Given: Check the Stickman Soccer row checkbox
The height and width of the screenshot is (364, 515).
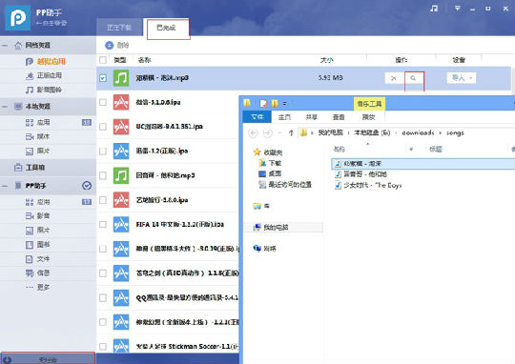Looking at the screenshot, I should point(103,346).
